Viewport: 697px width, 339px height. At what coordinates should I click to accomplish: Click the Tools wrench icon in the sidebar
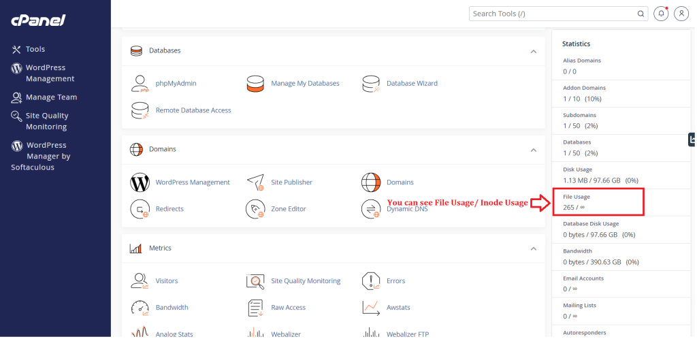[x=16, y=49]
